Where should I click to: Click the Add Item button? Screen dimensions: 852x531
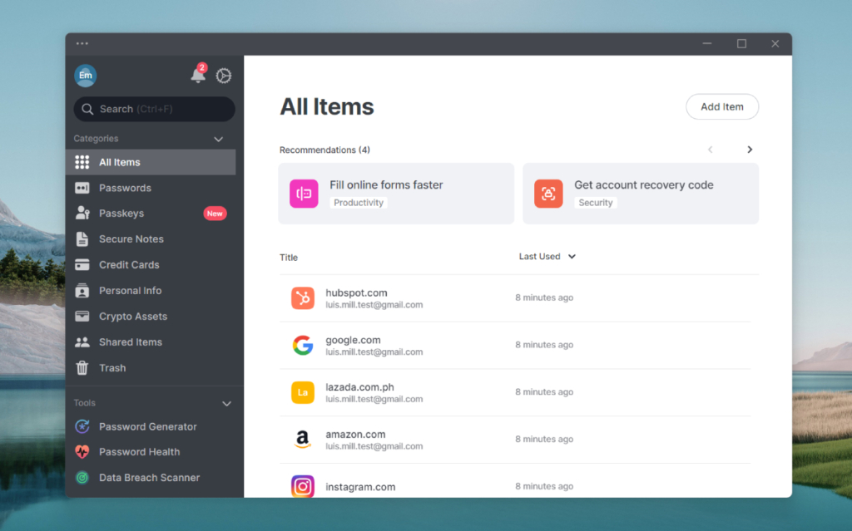click(721, 107)
